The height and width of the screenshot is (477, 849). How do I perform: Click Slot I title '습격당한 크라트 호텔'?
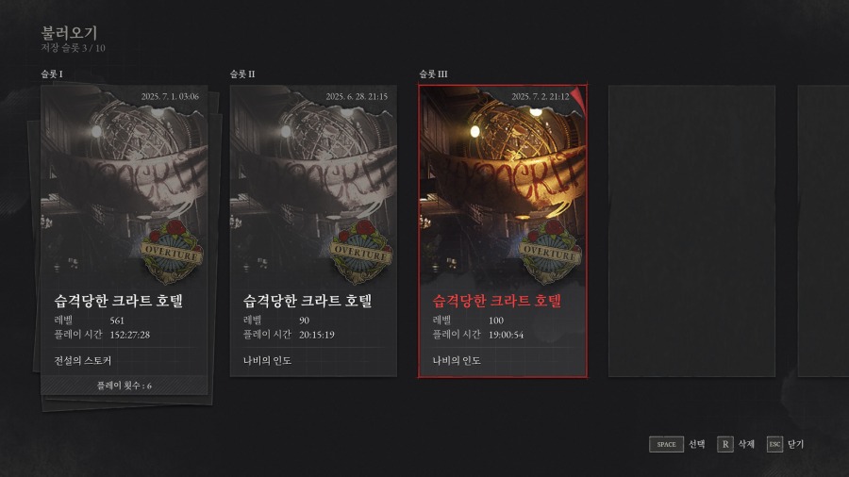pyautogui.click(x=119, y=302)
